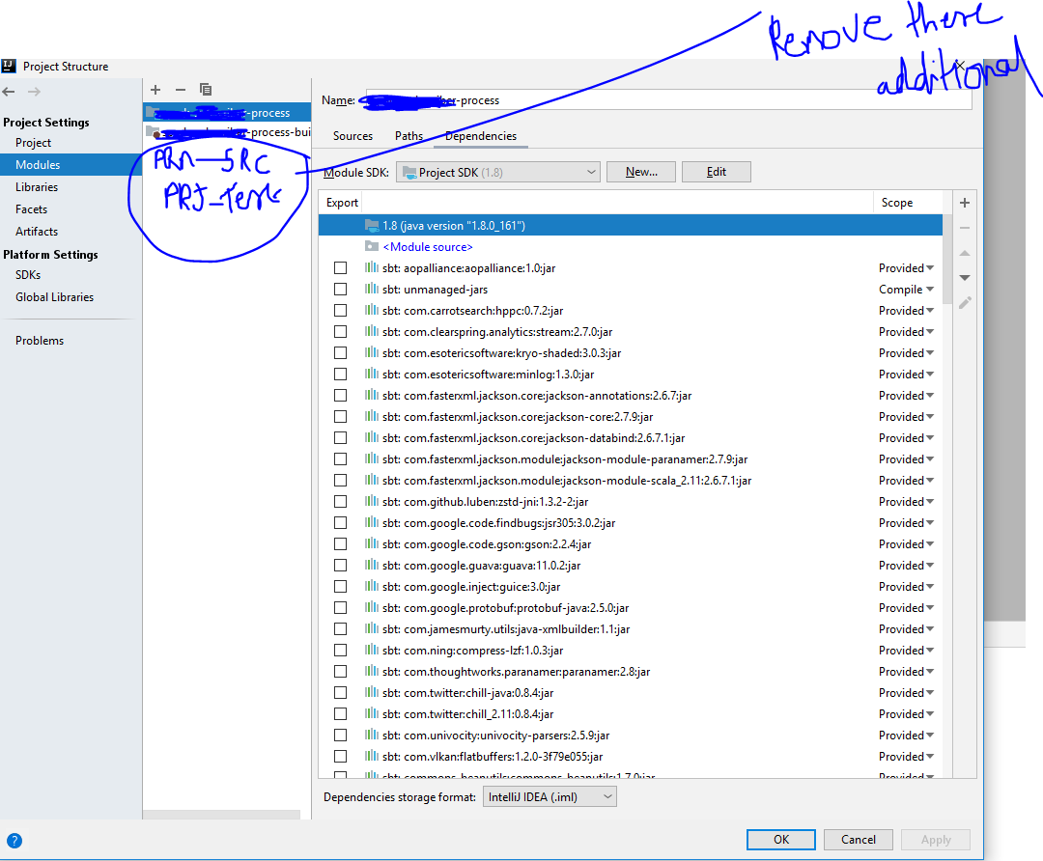Select the first -process module
The height and width of the screenshot is (861, 1043).
pyautogui.click(x=228, y=113)
